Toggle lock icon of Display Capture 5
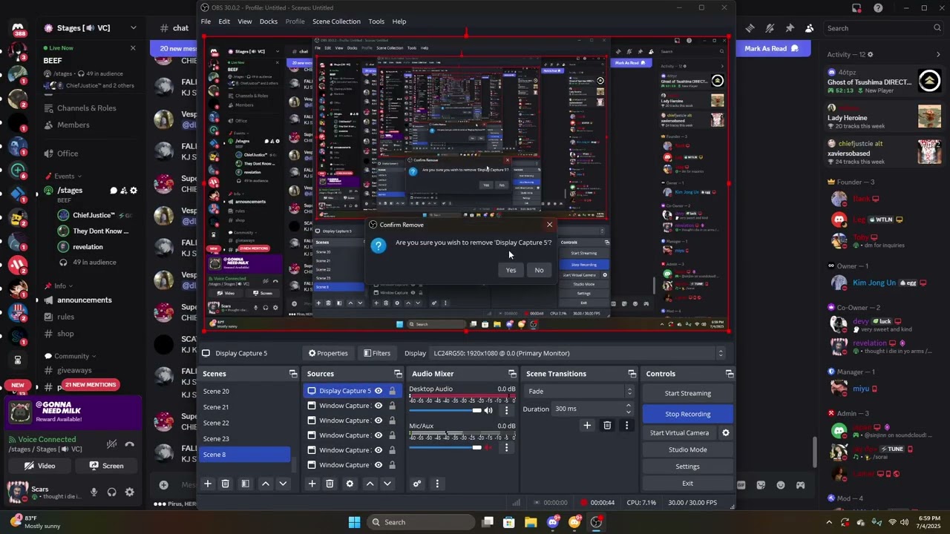 coord(392,391)
